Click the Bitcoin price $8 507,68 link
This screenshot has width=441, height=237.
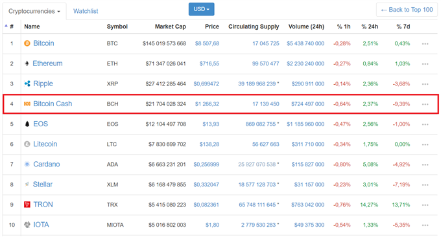[207, 43]
